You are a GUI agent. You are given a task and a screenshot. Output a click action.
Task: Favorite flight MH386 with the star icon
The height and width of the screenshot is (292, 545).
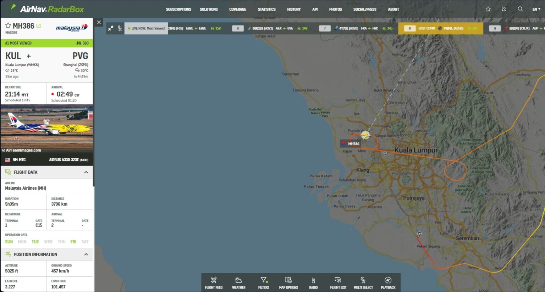coord(8,25)
